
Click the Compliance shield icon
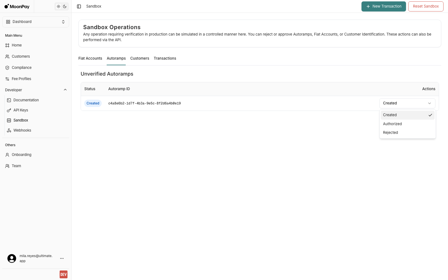(x=7, y=68)
